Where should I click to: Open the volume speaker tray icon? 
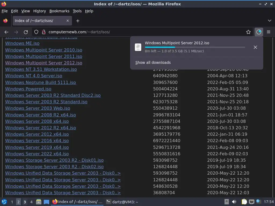234,202
